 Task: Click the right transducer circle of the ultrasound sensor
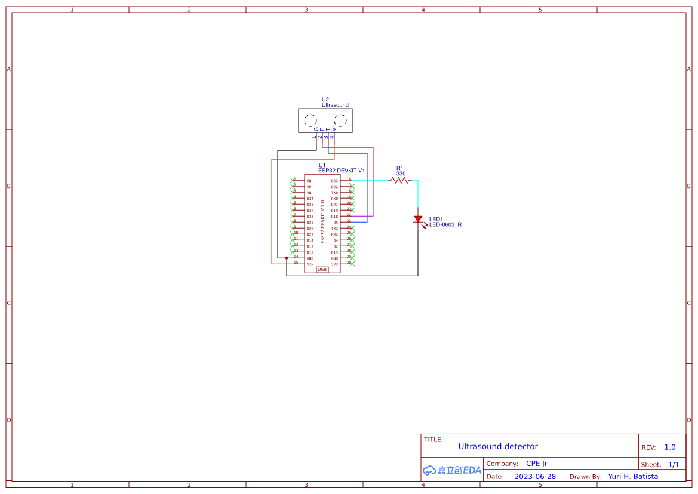click(x=340, y=121)
